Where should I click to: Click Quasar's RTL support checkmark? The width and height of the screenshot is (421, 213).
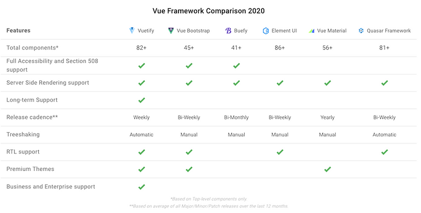pos(385,152)
